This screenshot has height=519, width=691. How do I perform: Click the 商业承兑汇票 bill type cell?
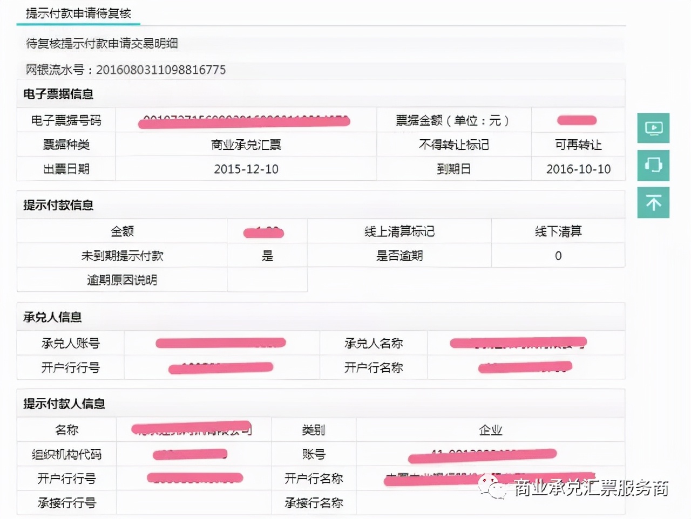(x=246, y=145)
